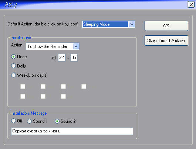The height and width of the screenshot is (149, 196).
Task: Tick the fourth weekday checkbox in upper row
Action: click(x=84, y=86)
